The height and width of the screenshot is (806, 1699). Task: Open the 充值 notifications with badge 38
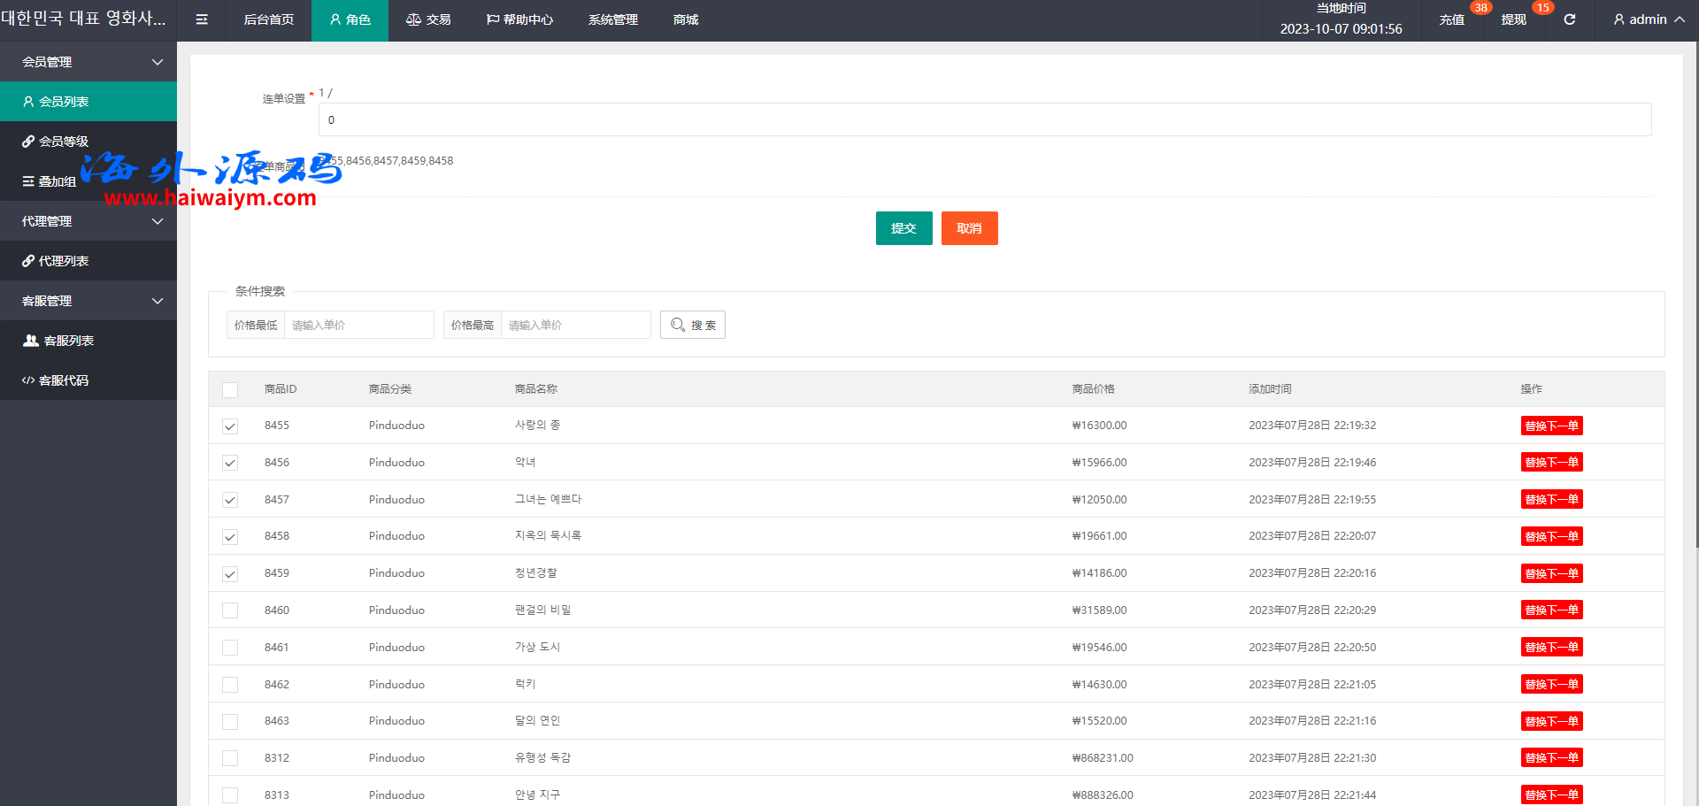(x=1451, y=19)
